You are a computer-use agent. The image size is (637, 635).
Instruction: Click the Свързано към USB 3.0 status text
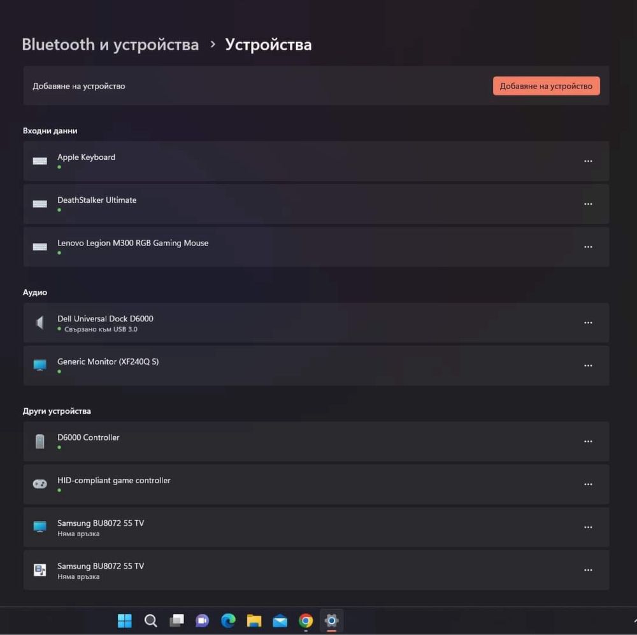pos(101,329)
